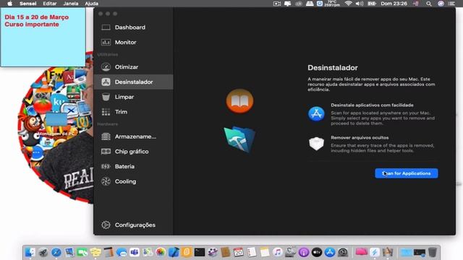
Task: Open the Trash in the Dock
Action: [x=433, y=252]
